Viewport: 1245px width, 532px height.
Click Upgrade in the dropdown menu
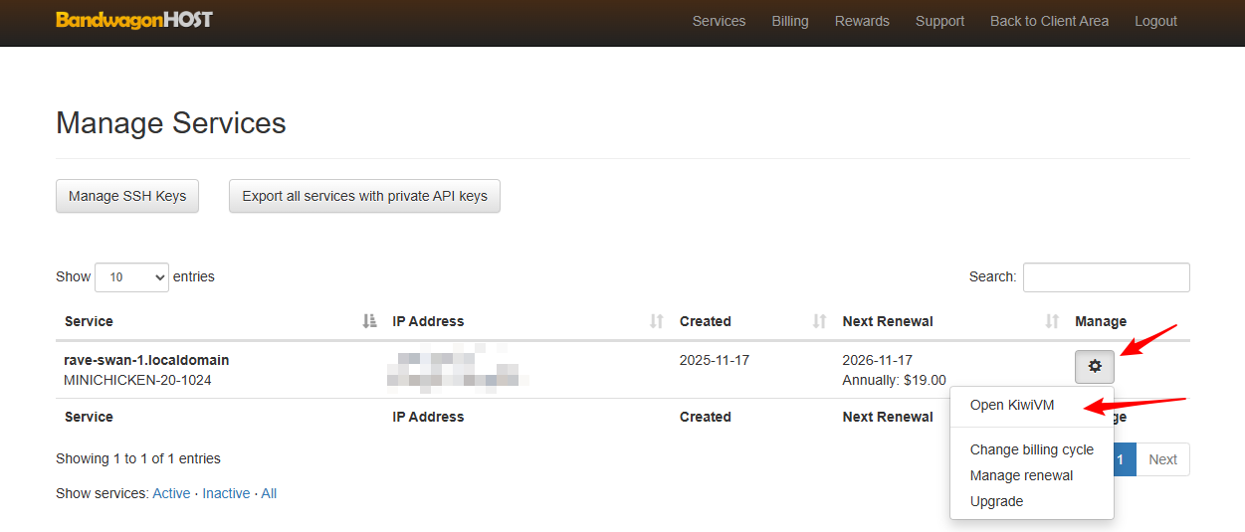point(996,501)
